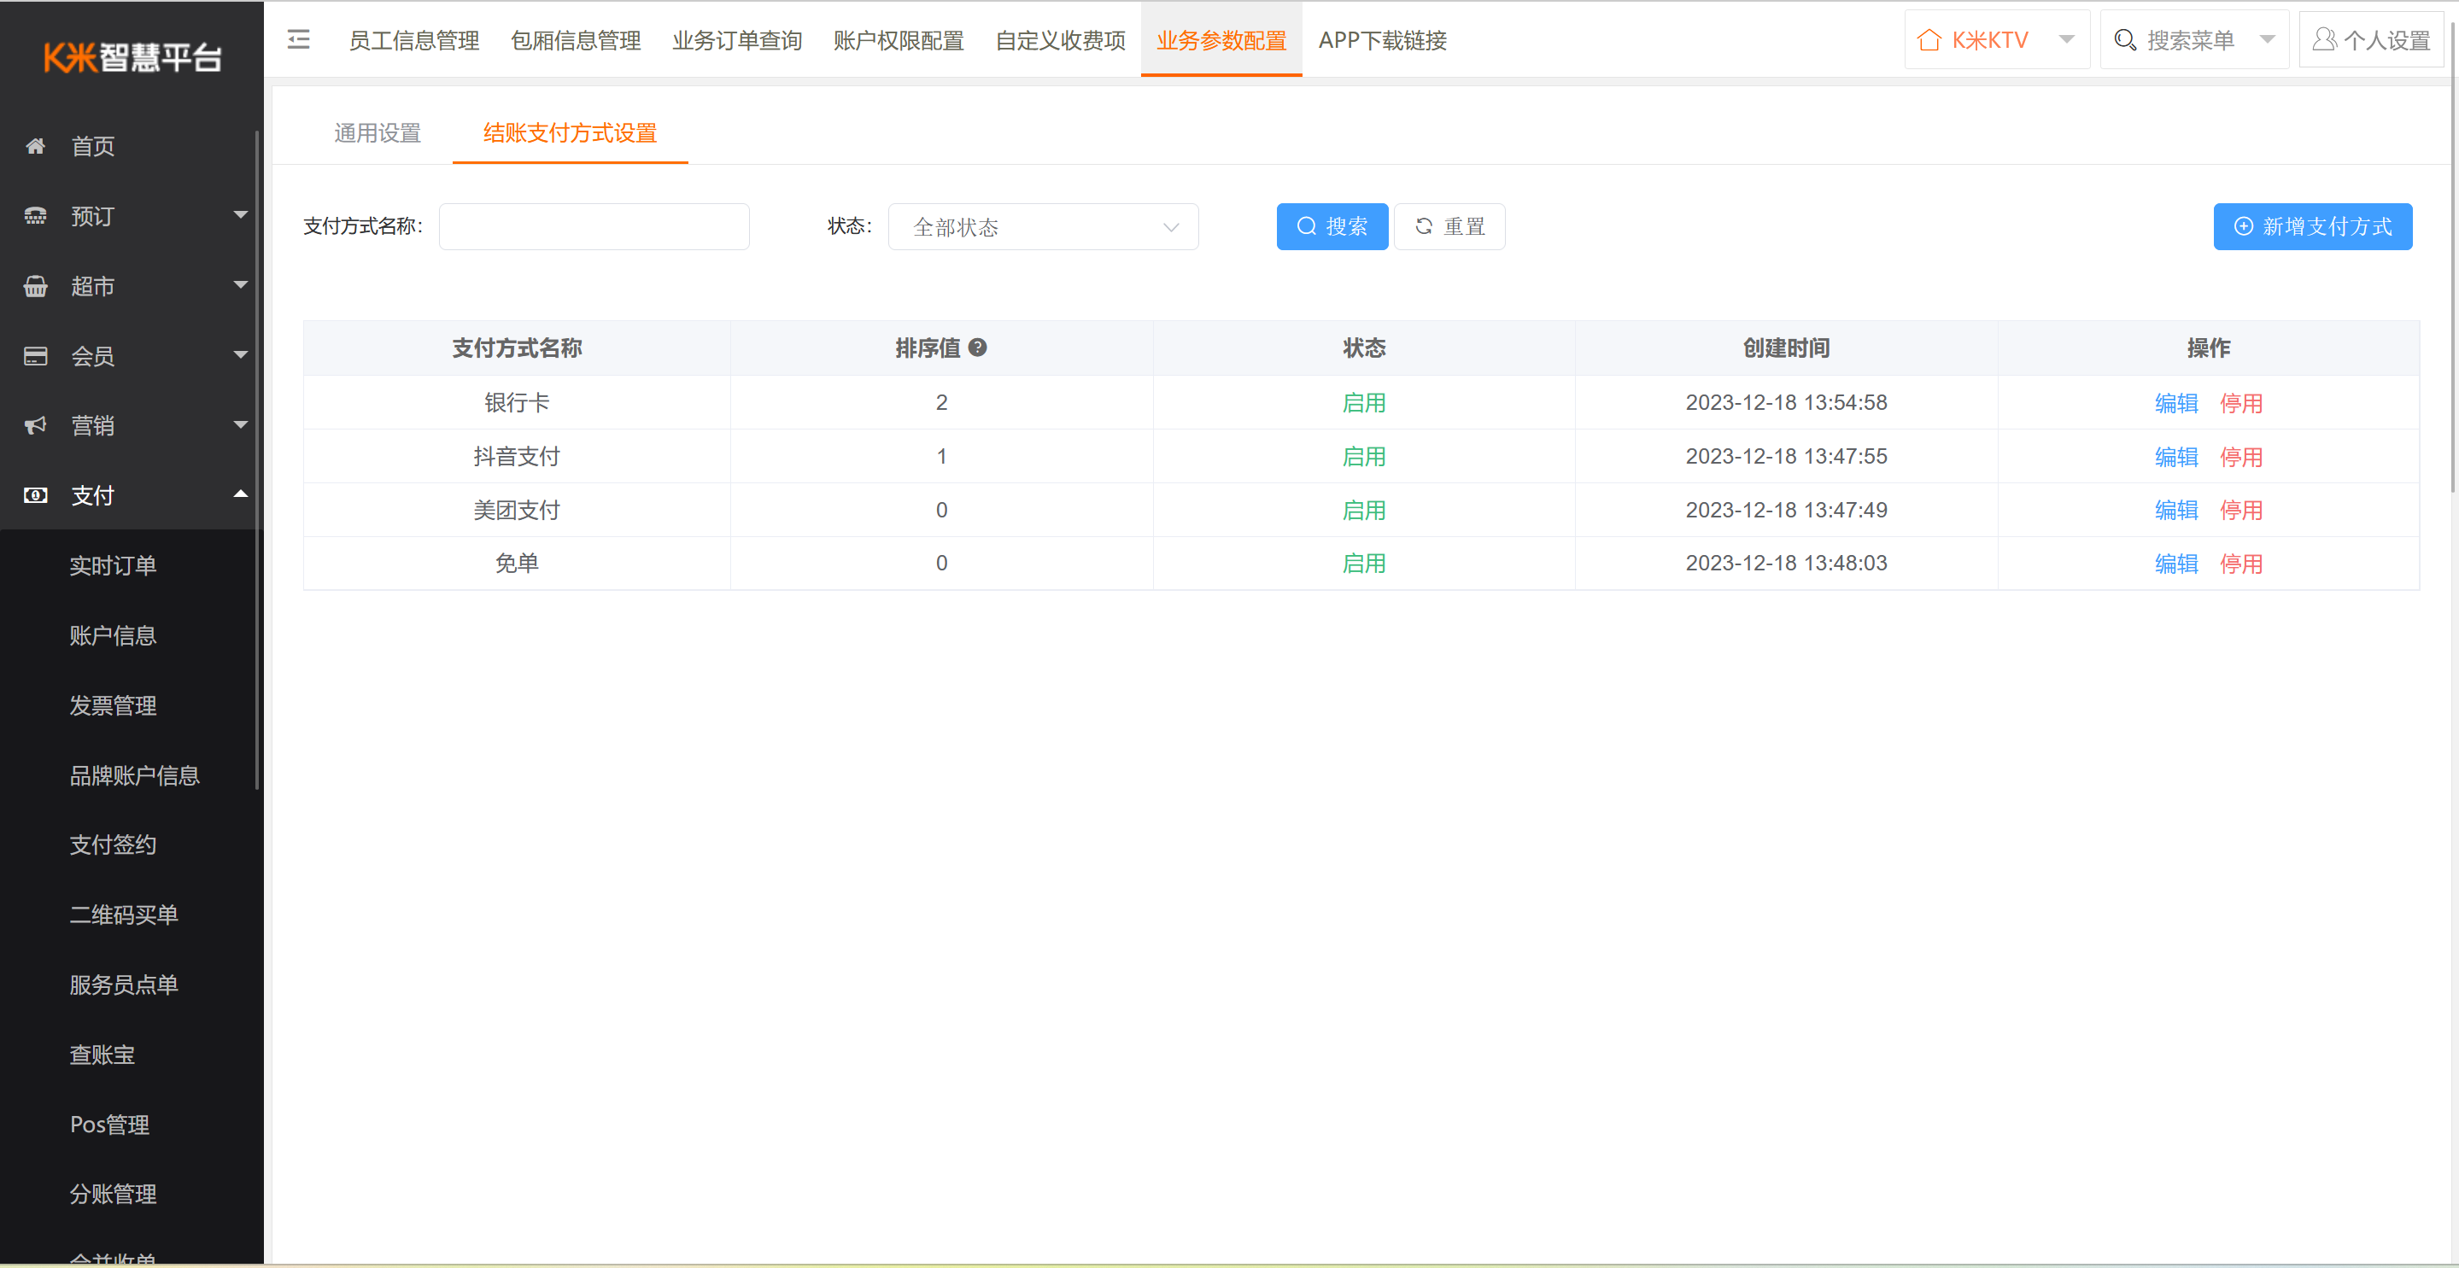This screenshot has height=1268, width=2459.
Task: Click the K米智慧平台 logo
Action: coord(132,57)
